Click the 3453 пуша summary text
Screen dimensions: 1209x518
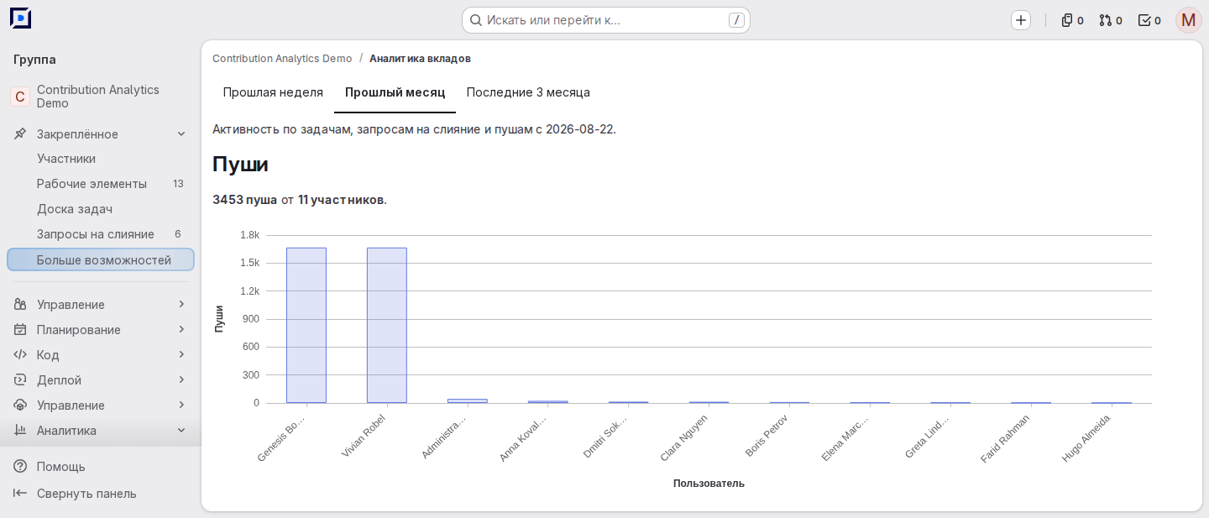[244, 200]
